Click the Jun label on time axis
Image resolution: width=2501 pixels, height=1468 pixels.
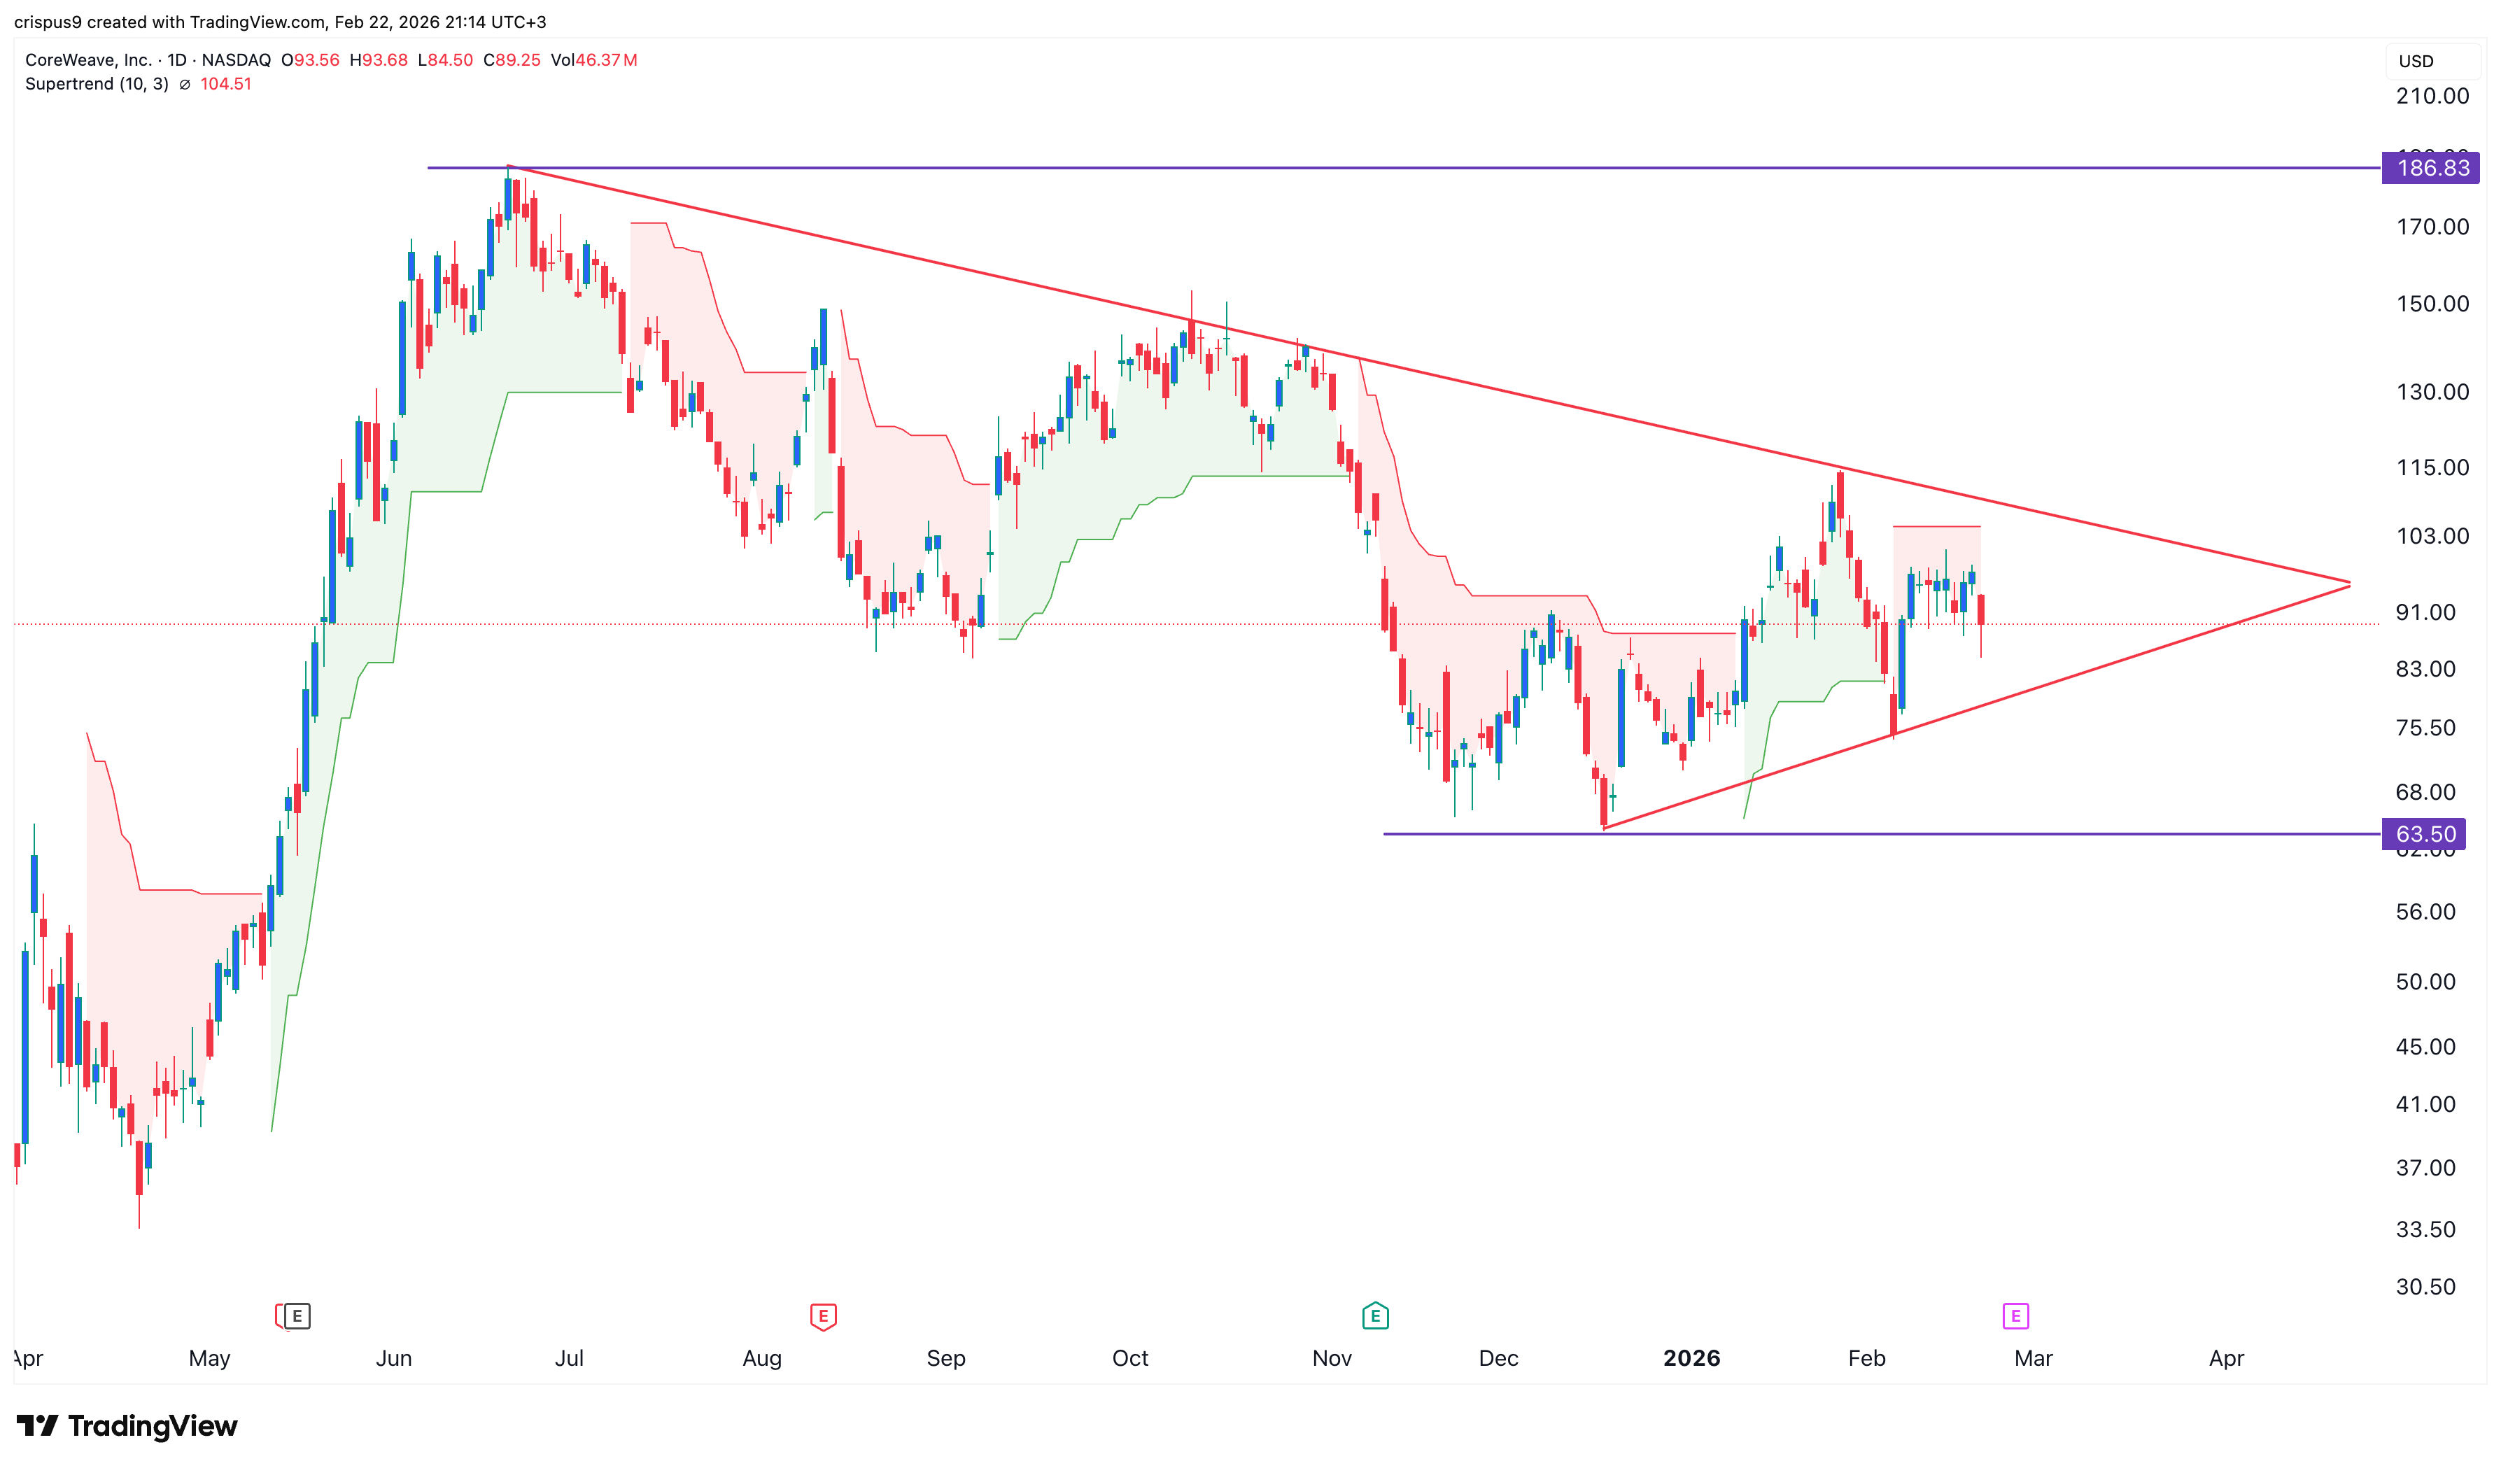click(x=393, y=1358)
